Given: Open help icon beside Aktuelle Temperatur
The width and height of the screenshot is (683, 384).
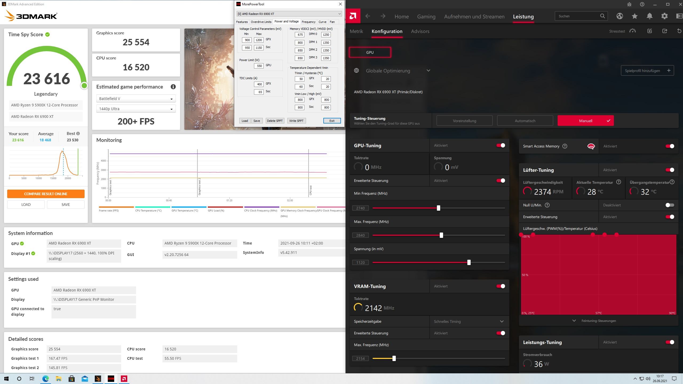Looking at the screenshot, I should click(618, 182).
